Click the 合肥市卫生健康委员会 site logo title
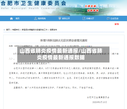Image resolution: width=127 pixels, height=109 pixels. click(34, 3)
